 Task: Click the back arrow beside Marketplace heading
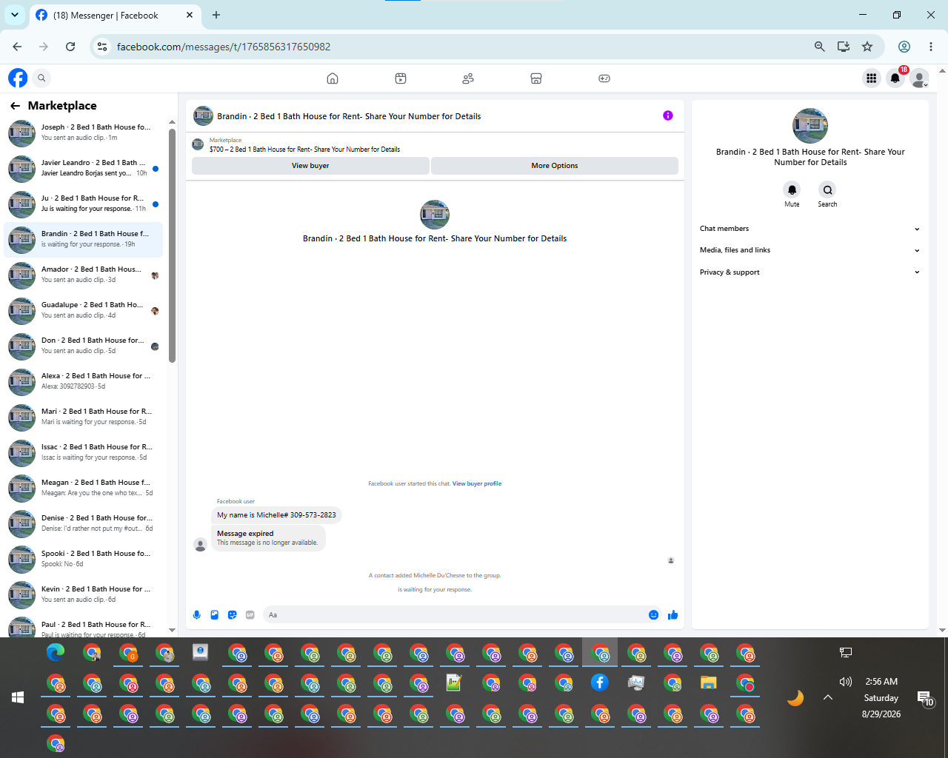15,106
